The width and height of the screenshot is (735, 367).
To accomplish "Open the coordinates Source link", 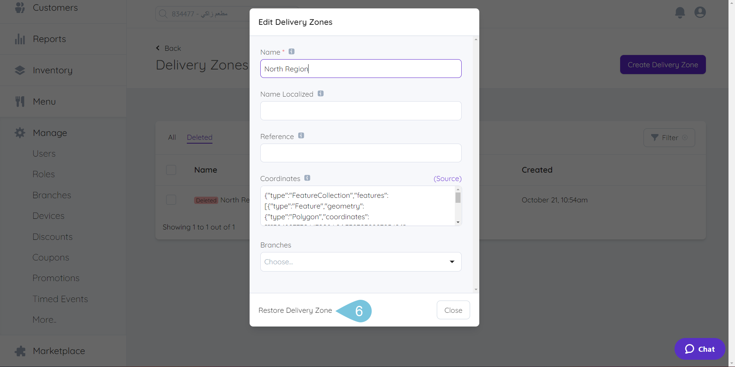I will click(447, 178).
